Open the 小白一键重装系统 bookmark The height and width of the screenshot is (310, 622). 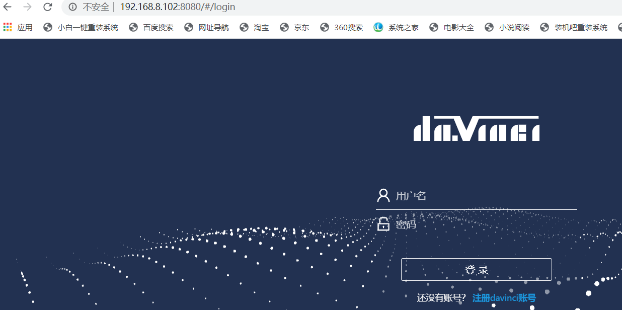coord(81,27)
